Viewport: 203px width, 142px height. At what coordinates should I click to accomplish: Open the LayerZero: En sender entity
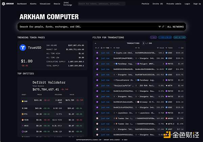coord(125,113)
